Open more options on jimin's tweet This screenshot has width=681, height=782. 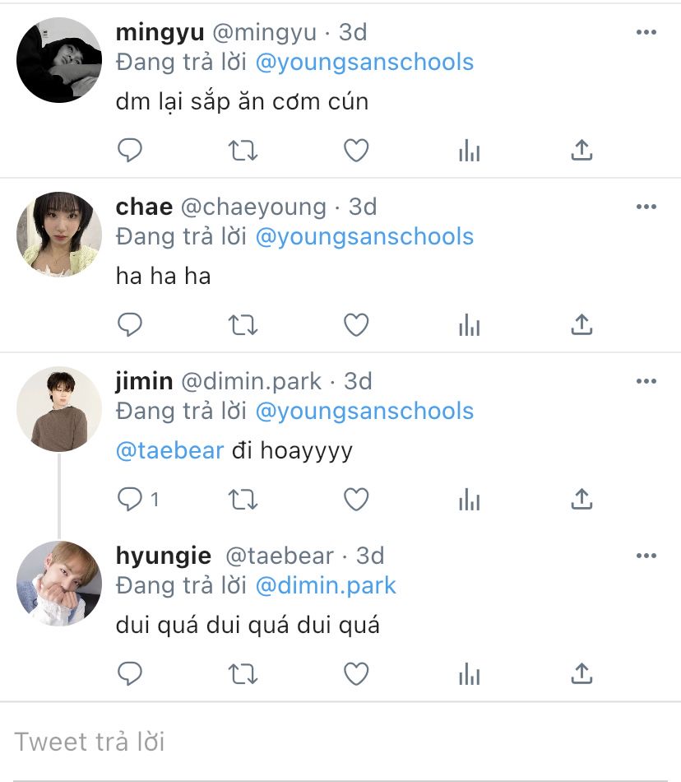(x=646, y=381)
